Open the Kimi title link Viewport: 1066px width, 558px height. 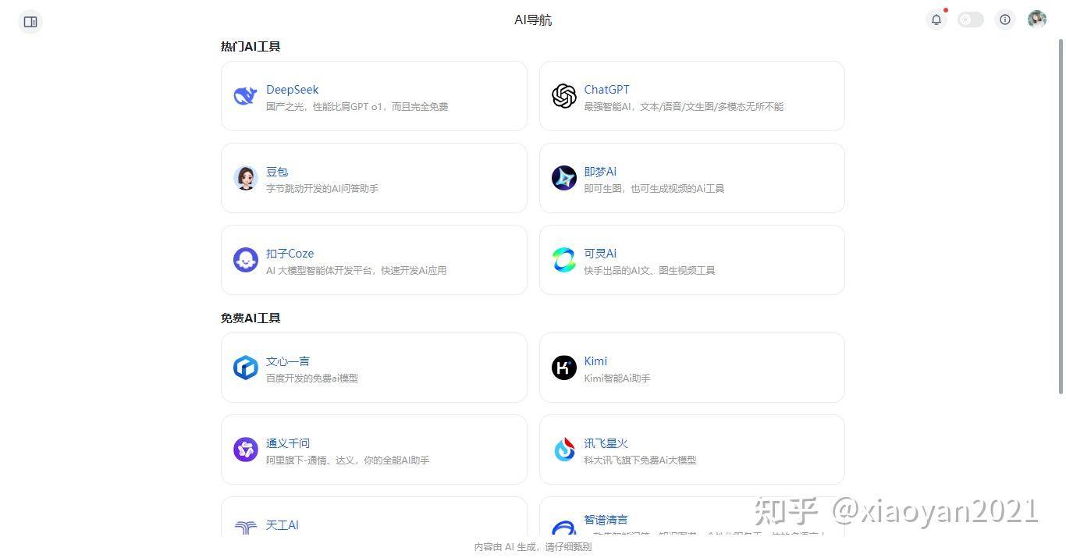595,361
